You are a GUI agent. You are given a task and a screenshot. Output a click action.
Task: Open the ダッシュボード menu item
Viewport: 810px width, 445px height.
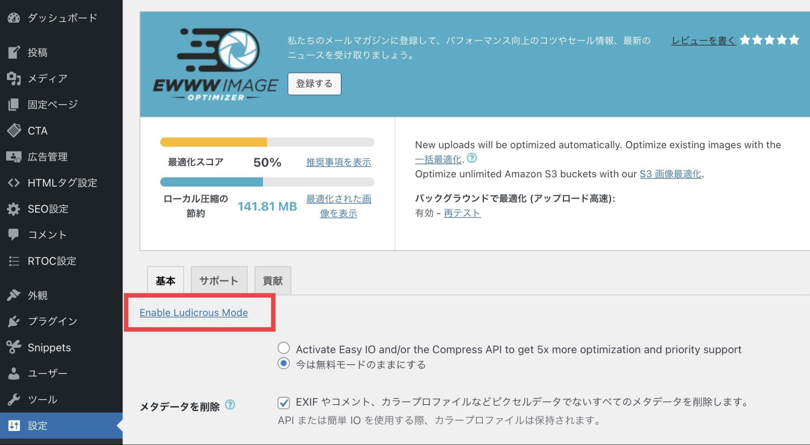(x=61, y=18)
